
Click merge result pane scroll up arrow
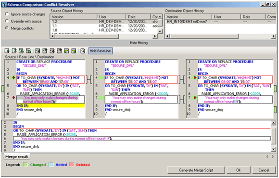pos(274,123)
